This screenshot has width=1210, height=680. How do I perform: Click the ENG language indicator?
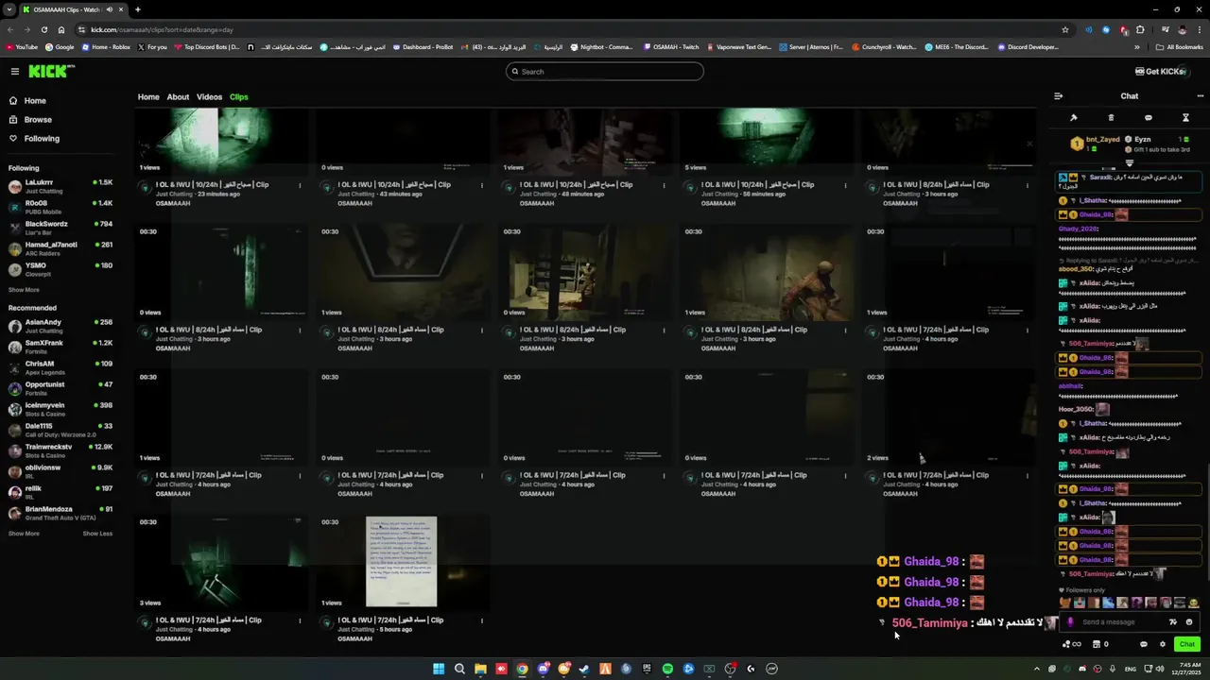point(1131,669)
